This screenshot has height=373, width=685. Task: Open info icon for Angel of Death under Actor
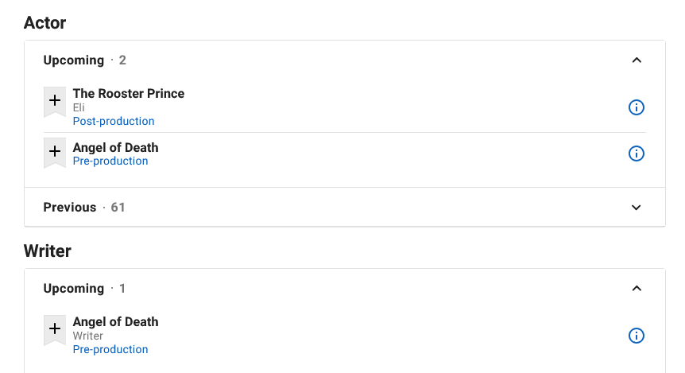[636, 153]
